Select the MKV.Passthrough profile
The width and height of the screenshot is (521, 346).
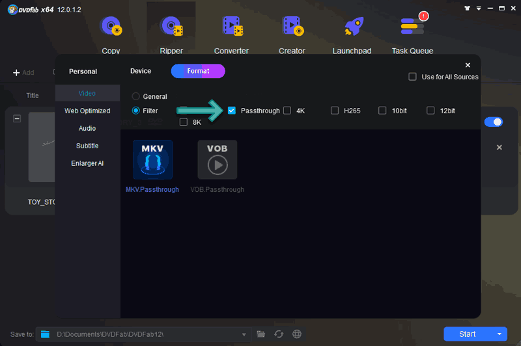click(152, 166)
